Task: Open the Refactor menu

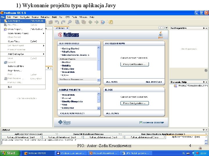Action: [x=45, y=17]
